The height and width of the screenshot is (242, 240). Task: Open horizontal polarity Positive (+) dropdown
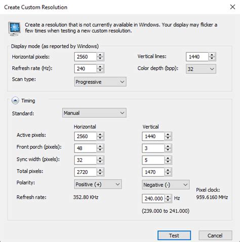(x=98, y=184)
